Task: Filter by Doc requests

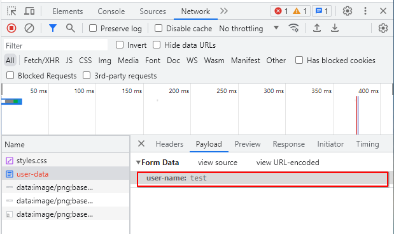Action: (173, 61)
